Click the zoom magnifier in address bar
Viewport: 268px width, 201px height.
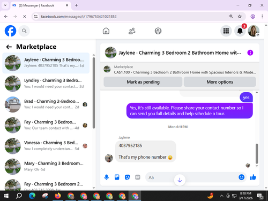click(231, 17)
